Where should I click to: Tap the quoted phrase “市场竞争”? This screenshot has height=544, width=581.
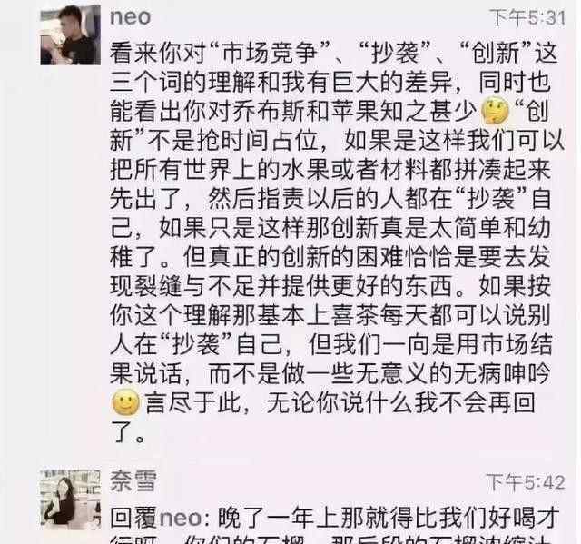[x=270, y=53]
